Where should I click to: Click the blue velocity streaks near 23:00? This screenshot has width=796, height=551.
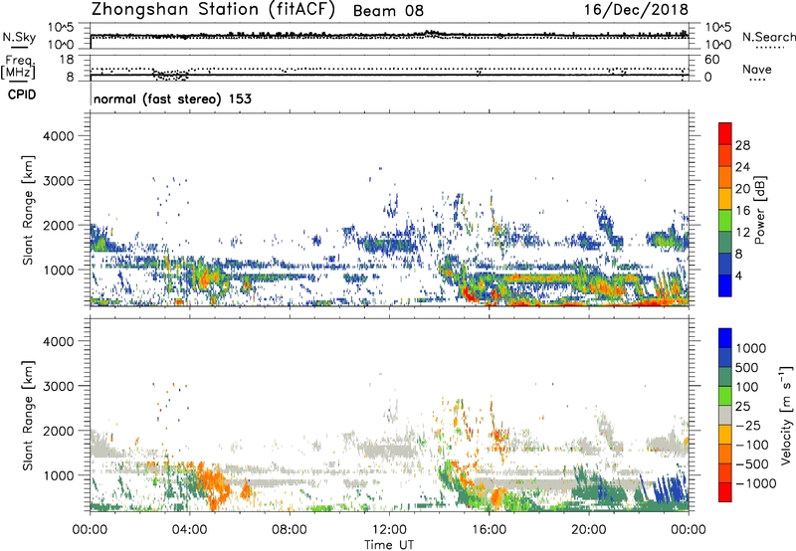[668, 491]
